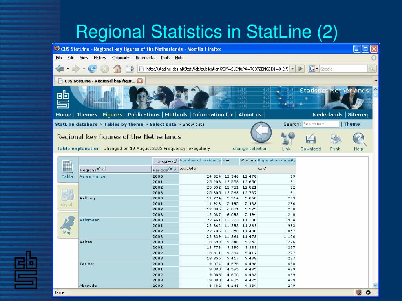
Task: Click the Aalsmeer region link
Action: 89,220
